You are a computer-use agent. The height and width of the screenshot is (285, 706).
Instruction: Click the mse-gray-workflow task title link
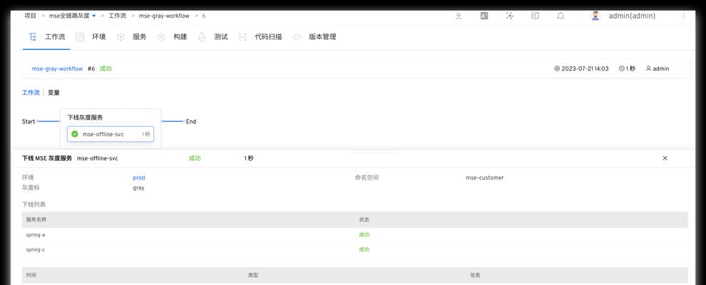[57, 69]
